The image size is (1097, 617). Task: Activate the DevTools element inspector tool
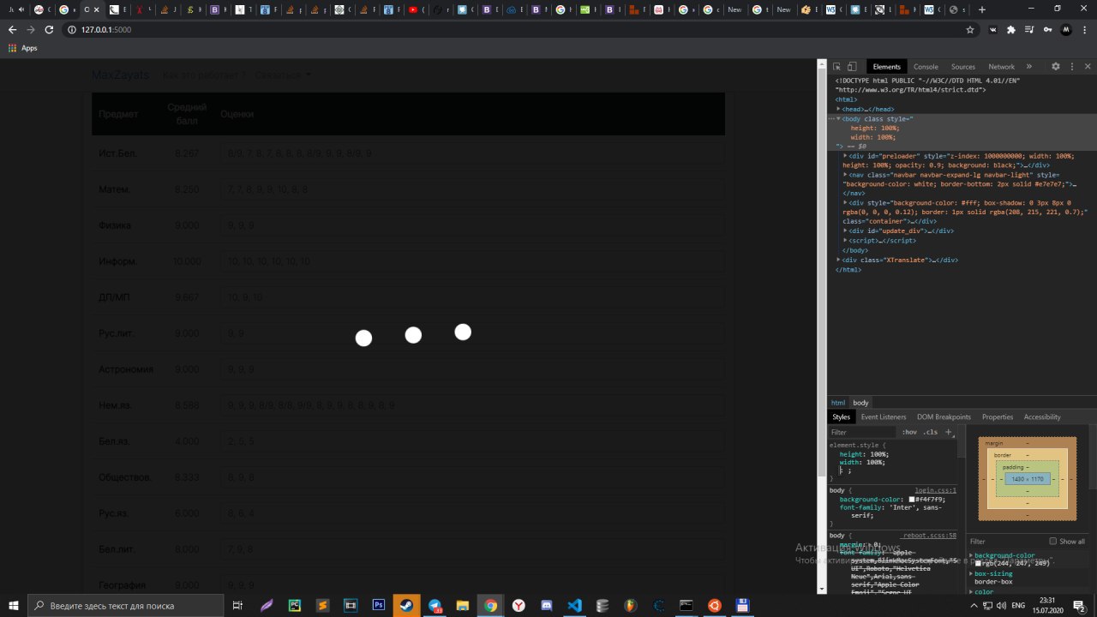tap(837, 67)
